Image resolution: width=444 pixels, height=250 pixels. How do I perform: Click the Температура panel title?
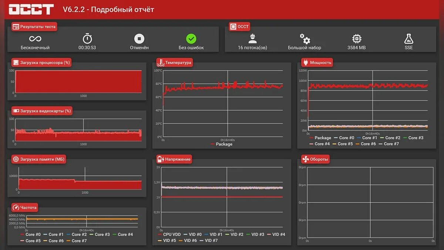click(x=178, y=63)
